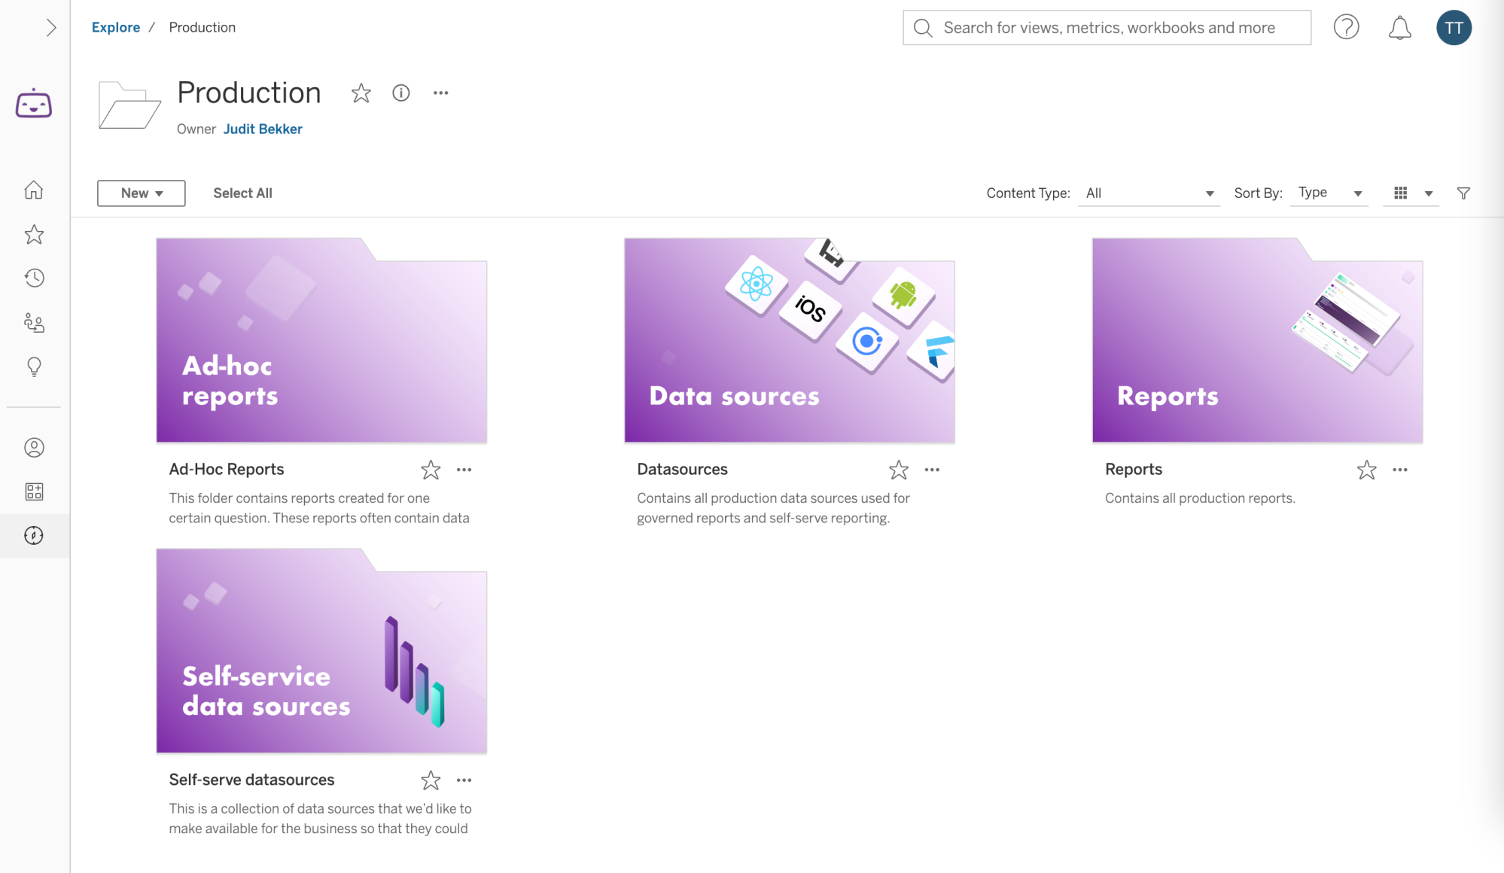Click the Self-serve datasources description text
The image size is (1504, 873).
coord(320,819)
